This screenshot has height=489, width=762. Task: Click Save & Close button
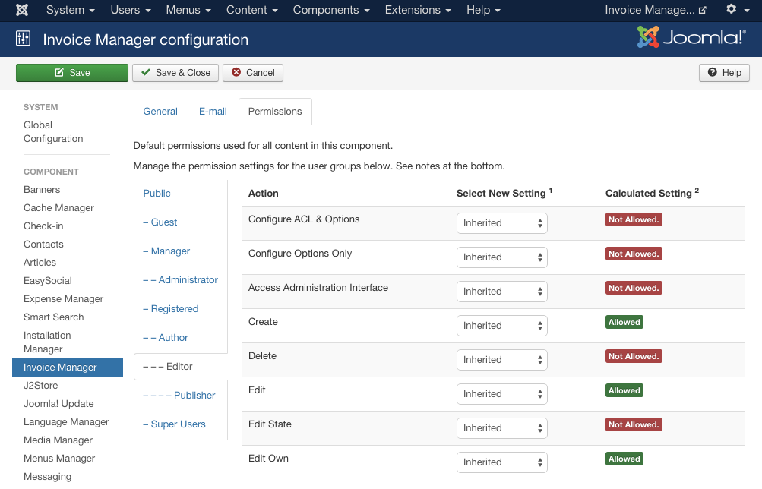(x=175, y=73)
